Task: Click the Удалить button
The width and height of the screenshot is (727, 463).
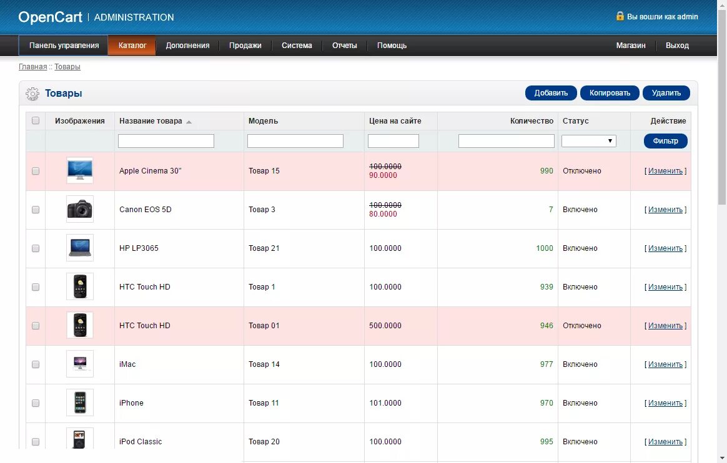Action: 666,93
